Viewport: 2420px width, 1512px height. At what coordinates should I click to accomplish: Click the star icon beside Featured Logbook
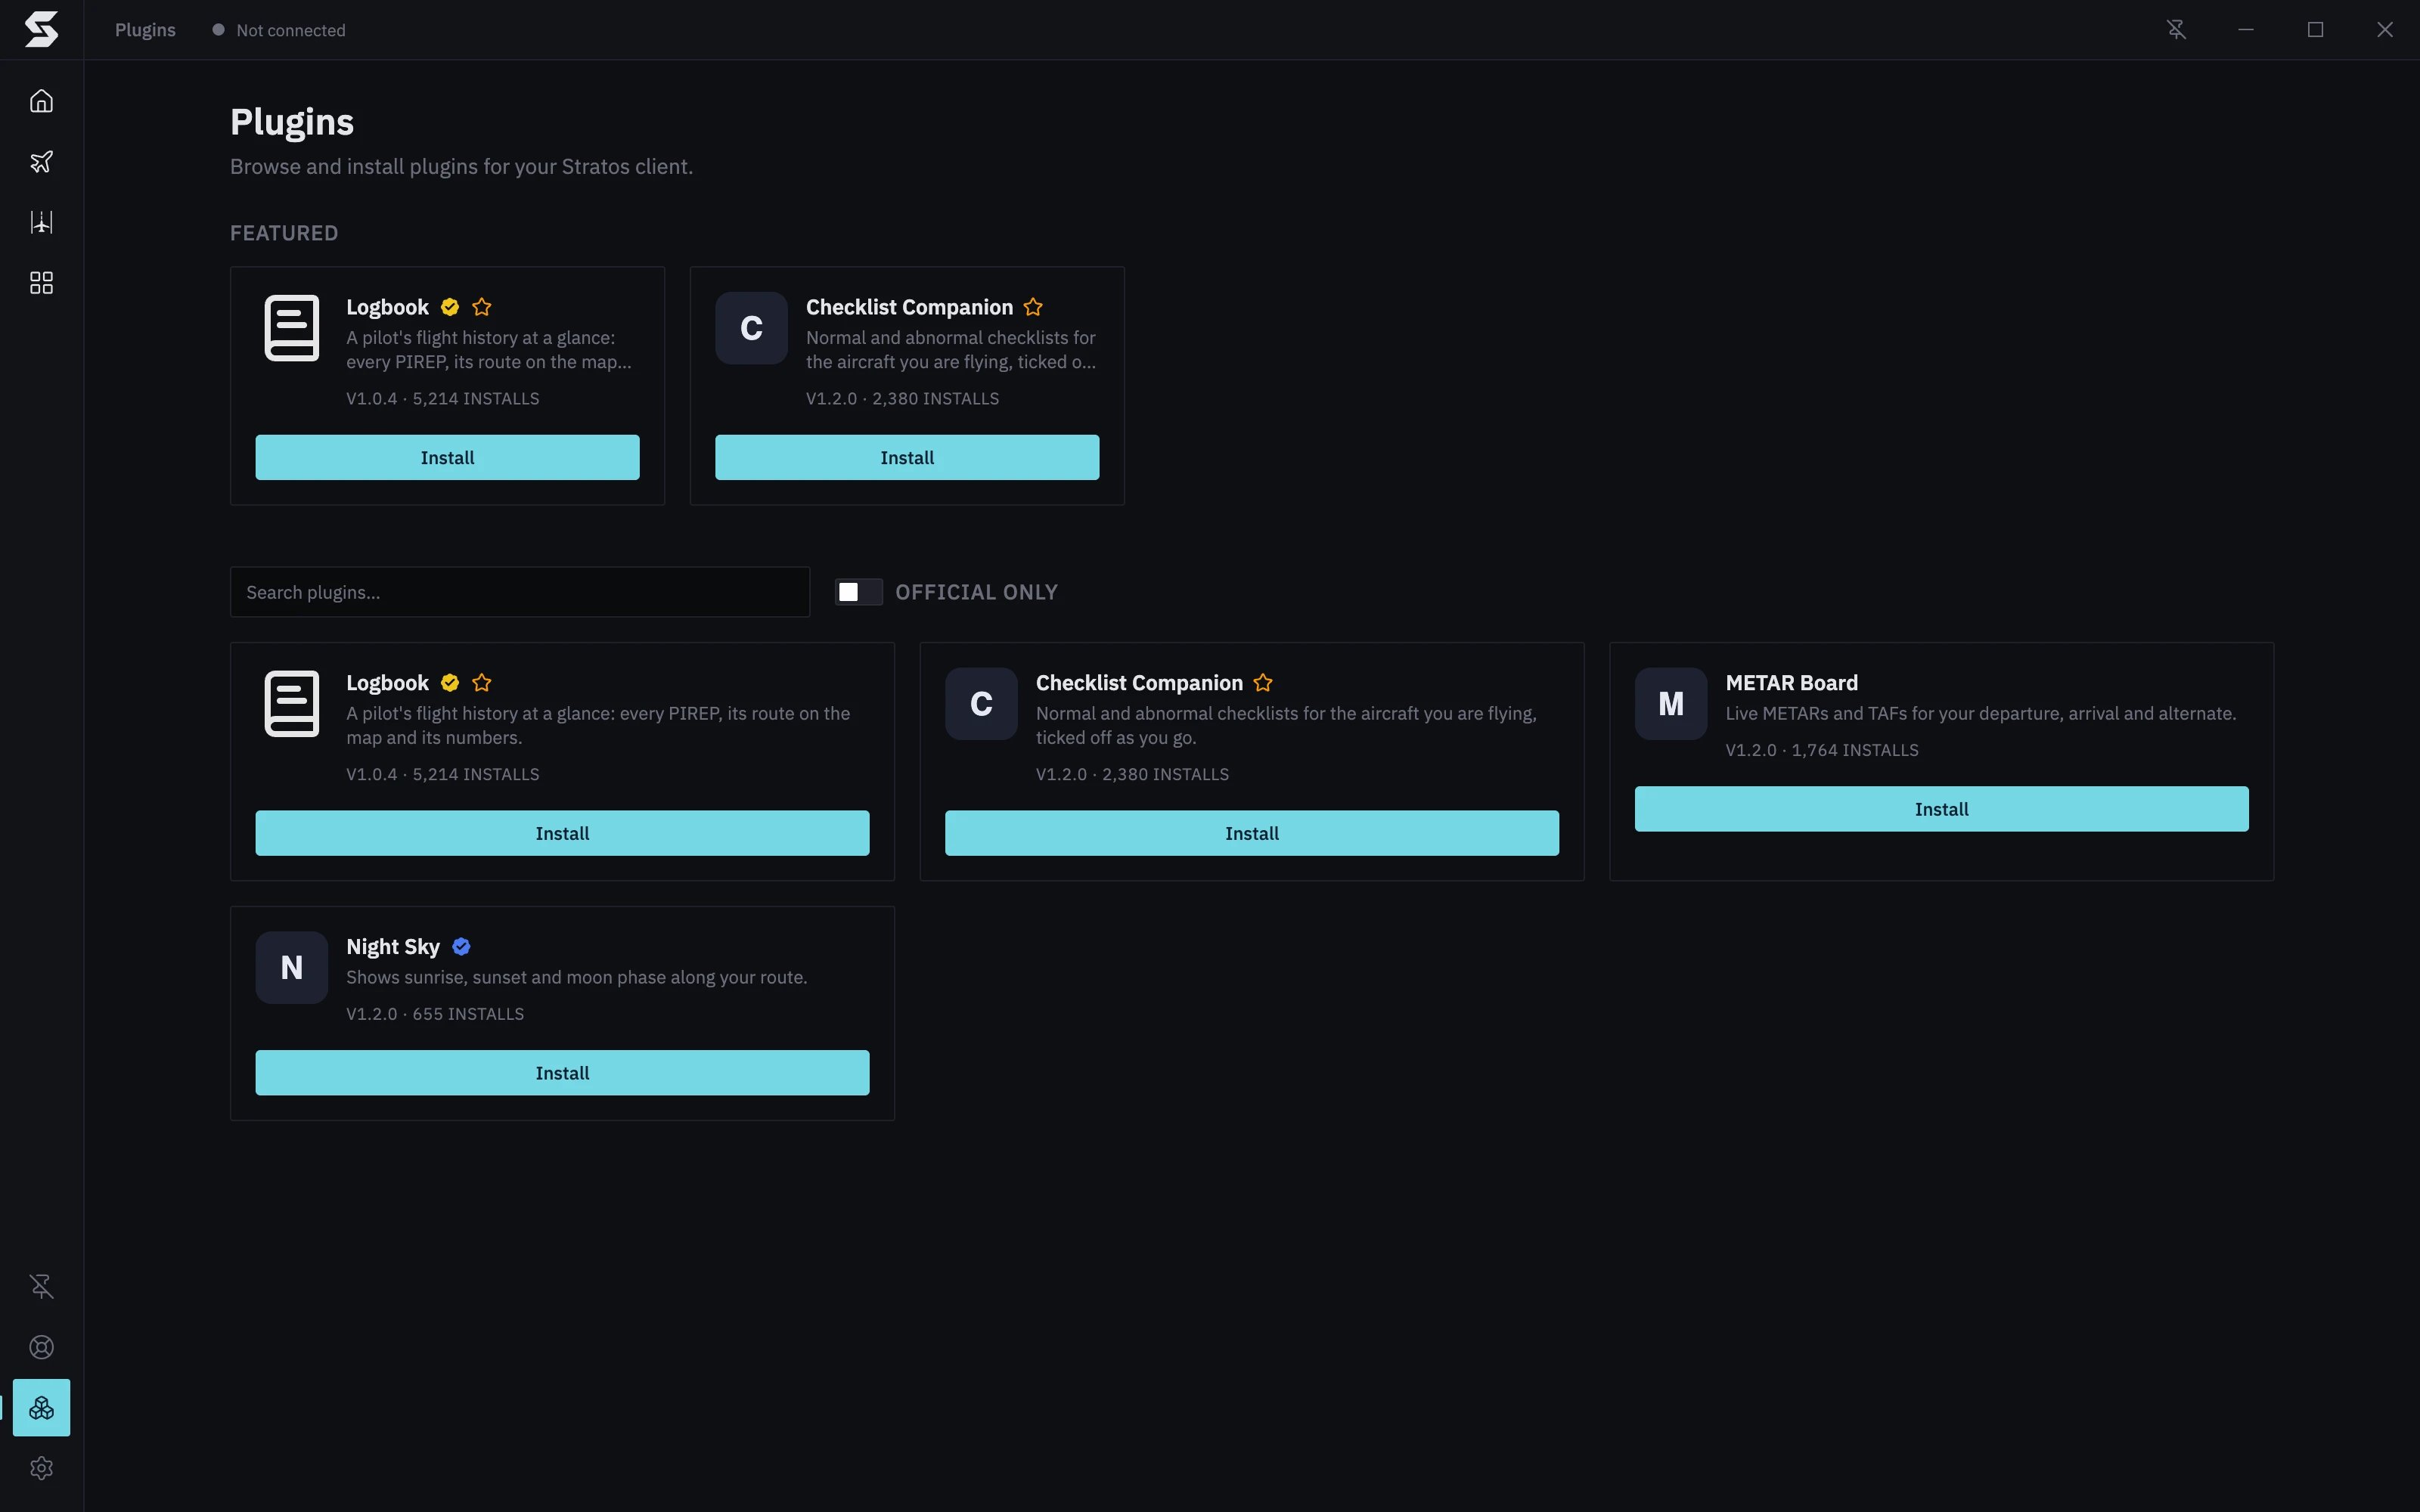482,307
